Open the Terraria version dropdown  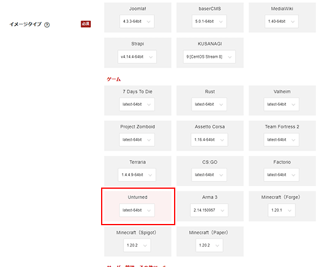[x=137, y=175]
